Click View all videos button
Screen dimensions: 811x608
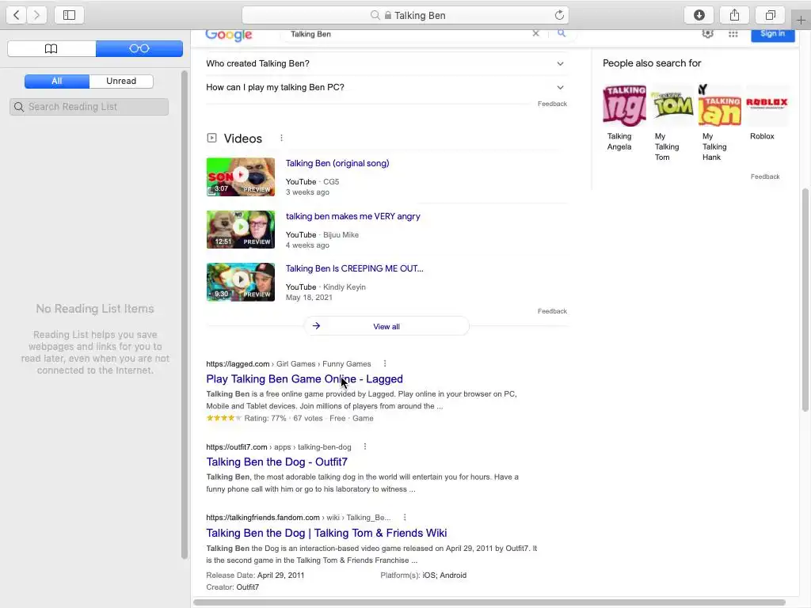tap(386, 327)
